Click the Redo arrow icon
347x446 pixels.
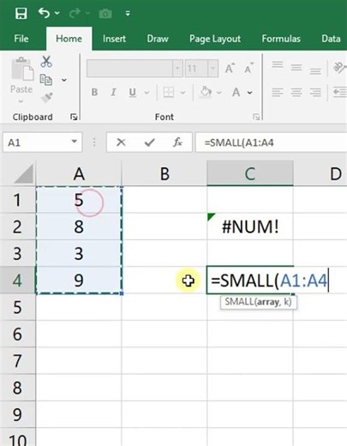(75, 13)
